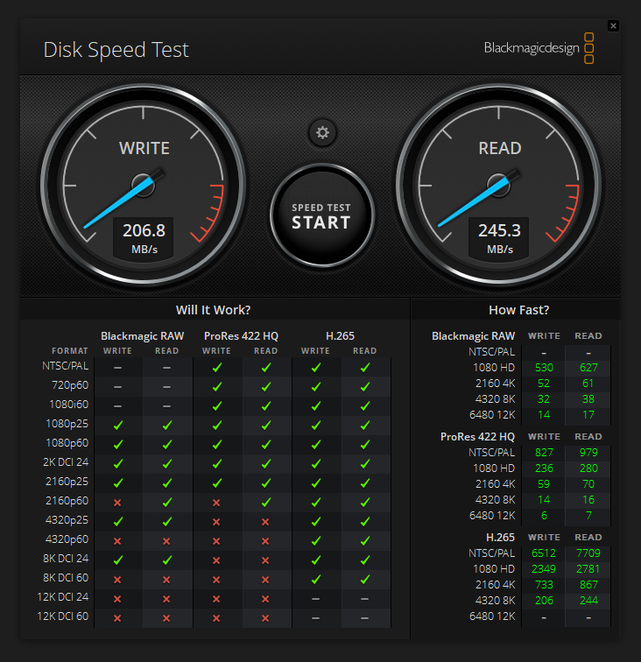This screenshot has width=641, height=662.
Task: Click Blackmagic RAW read checkmark for 1080p25
Action: 166,425
